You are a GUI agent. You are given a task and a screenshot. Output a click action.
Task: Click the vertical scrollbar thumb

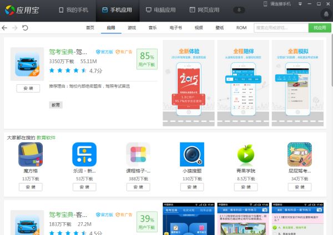click(332, 60)
